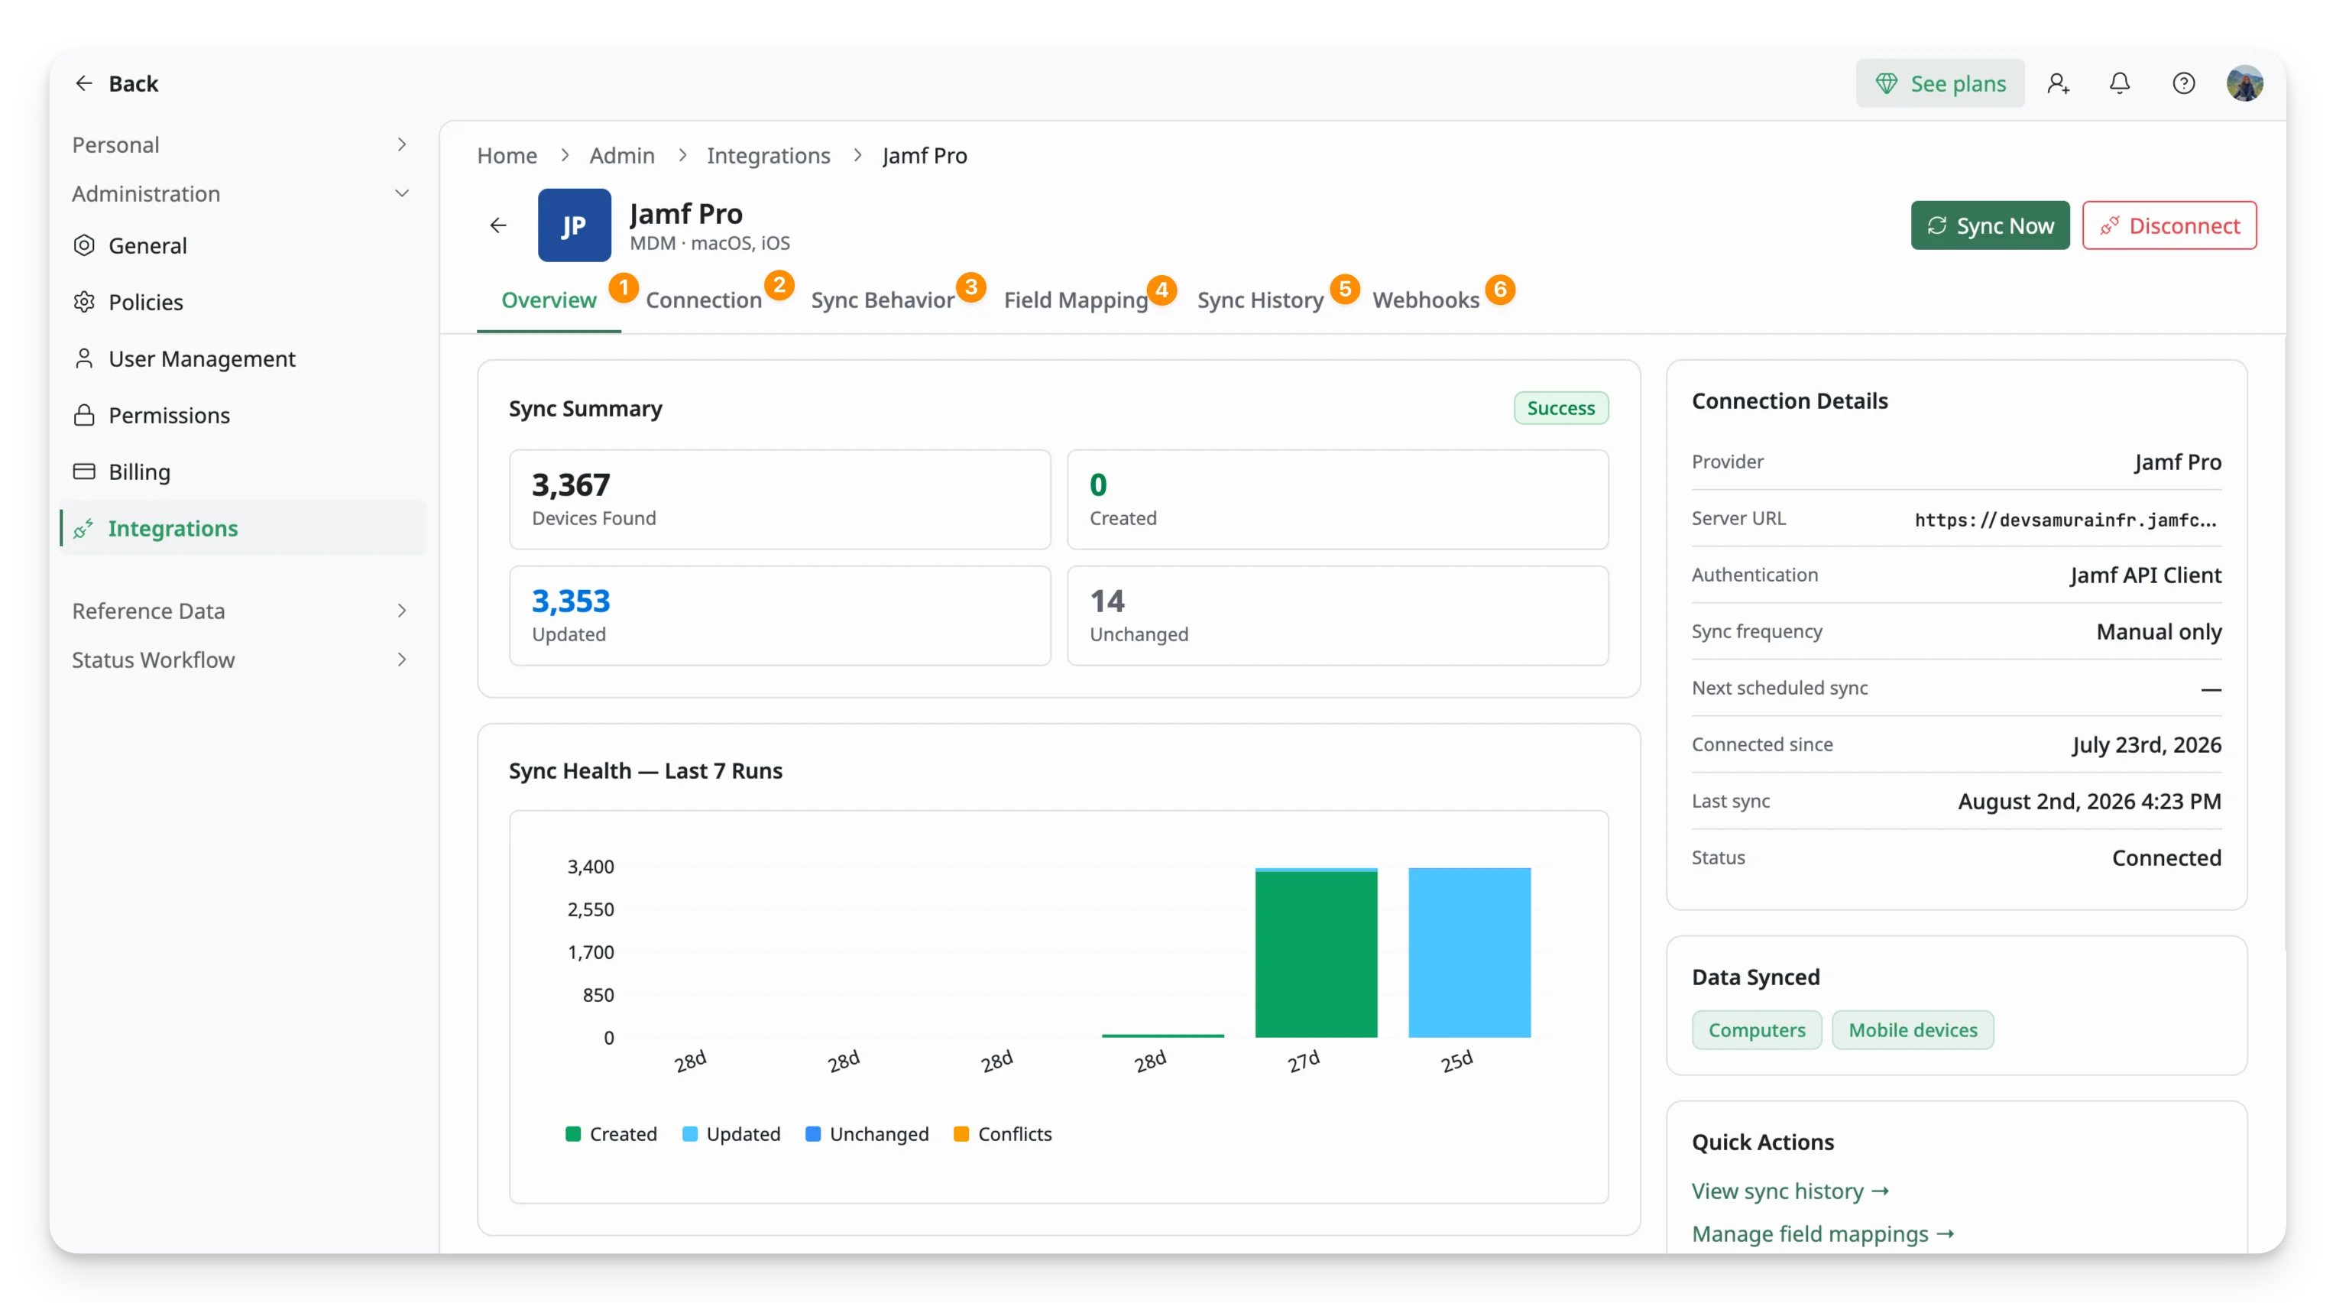Click the green bar for the 27d run
The image size is (2336, 1303).
[x=1316, y=954]
